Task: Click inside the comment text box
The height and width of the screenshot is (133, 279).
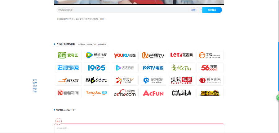Action: 139,128
